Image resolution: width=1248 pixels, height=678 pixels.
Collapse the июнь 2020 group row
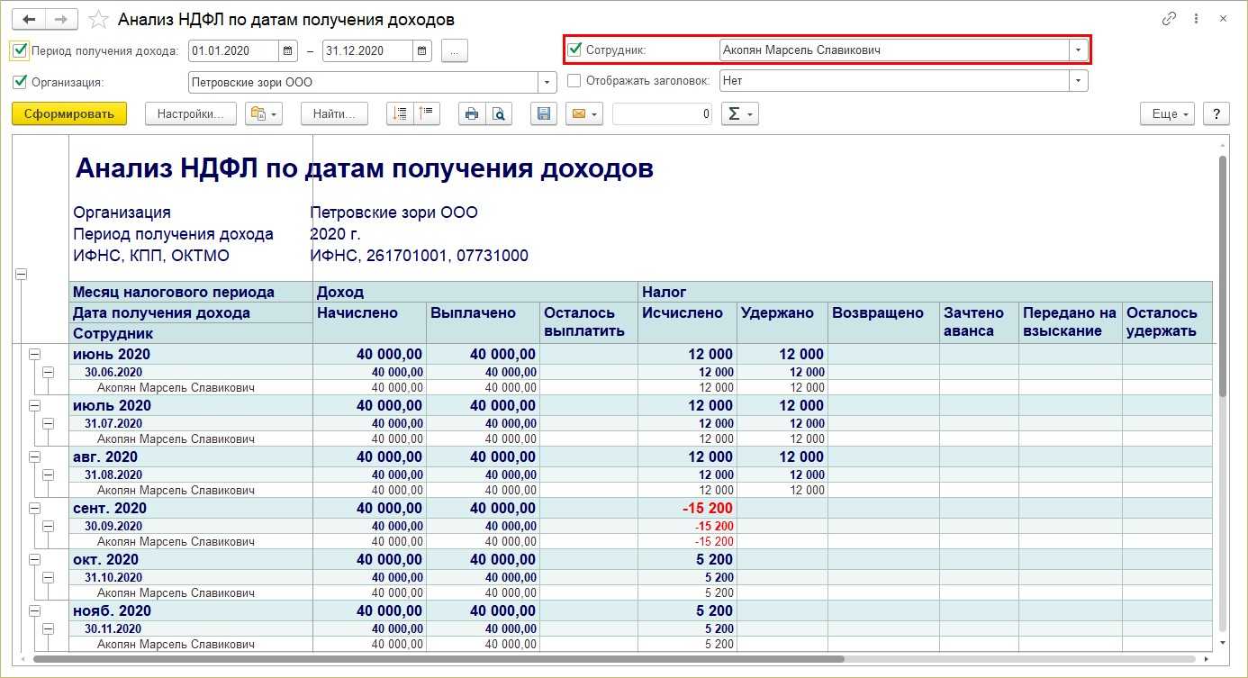(34, 355)
